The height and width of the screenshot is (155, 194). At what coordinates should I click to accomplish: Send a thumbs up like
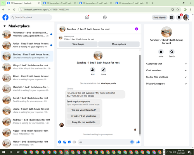[138, 142]
